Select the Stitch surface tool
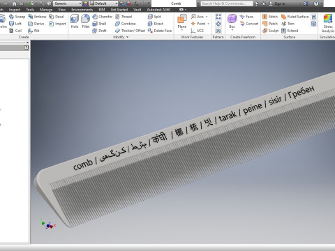The image size is (335, 251). coord(270,17)
